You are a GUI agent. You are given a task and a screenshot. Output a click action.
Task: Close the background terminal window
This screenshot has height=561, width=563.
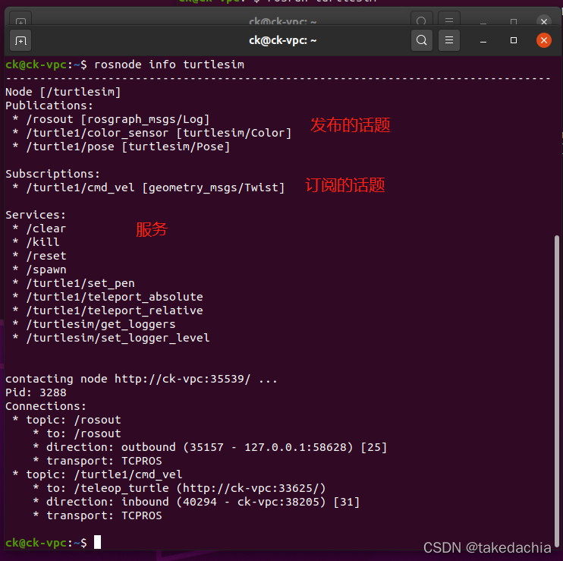tap(544, 20)
